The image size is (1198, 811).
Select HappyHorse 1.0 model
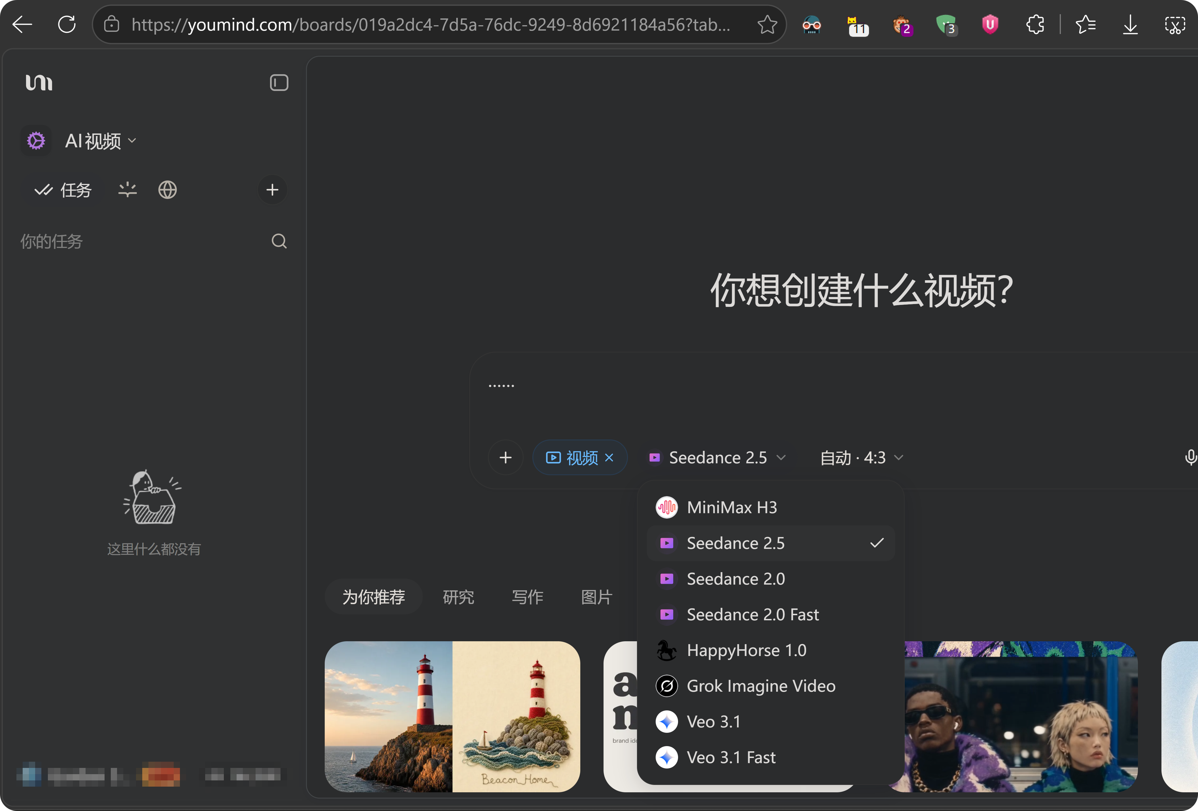[770, 650]
